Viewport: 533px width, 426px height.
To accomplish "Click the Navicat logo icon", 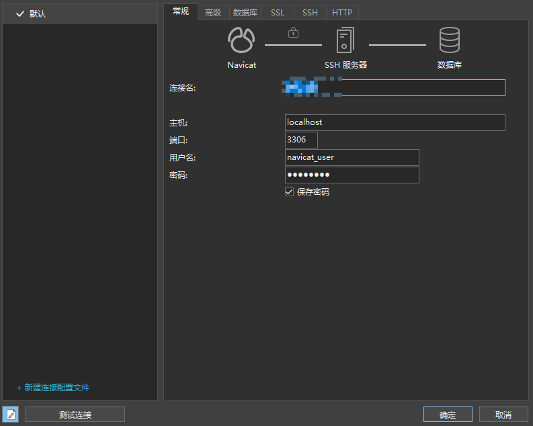I will click(x=241, y=40).
